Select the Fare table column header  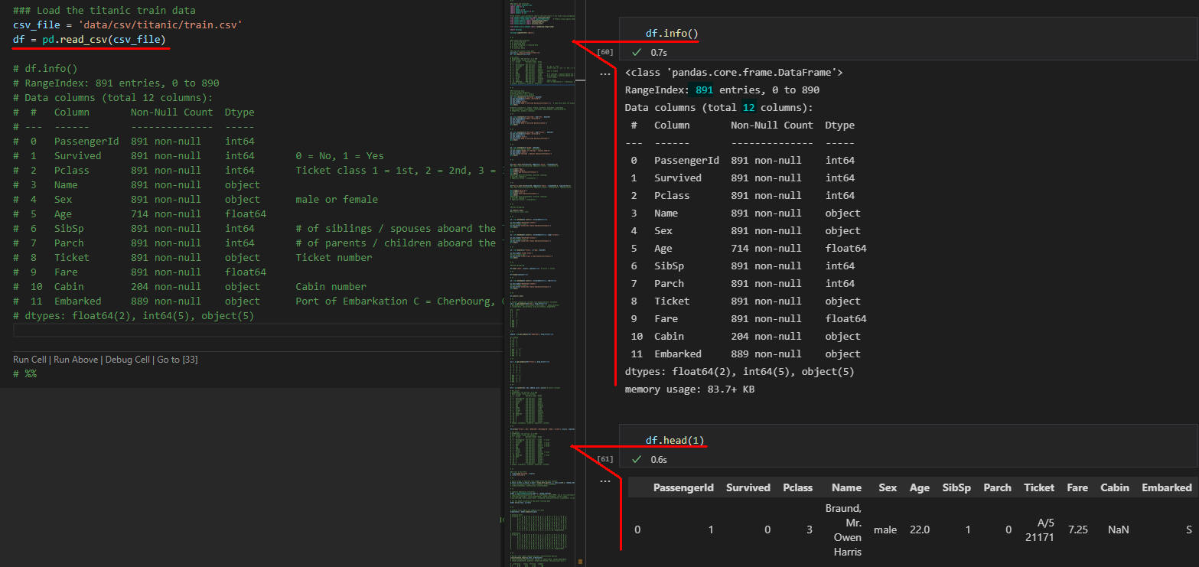pyautogui.click(x=1077, y=487)
